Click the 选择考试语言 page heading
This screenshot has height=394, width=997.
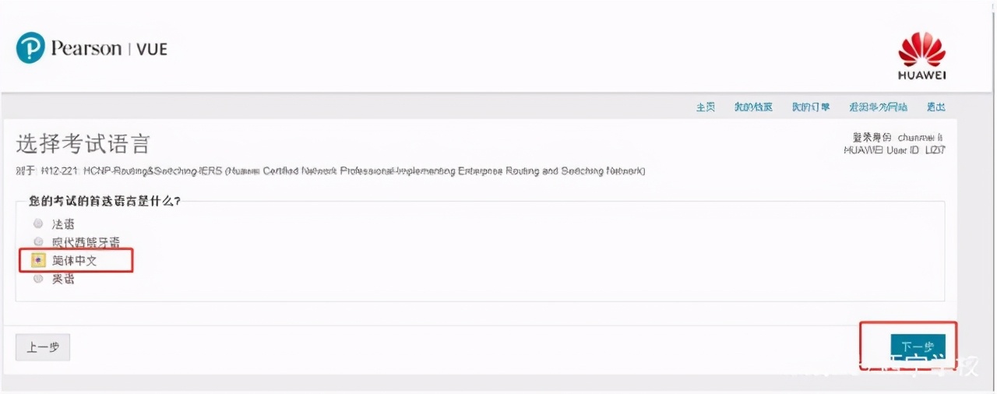coord(83,144)
